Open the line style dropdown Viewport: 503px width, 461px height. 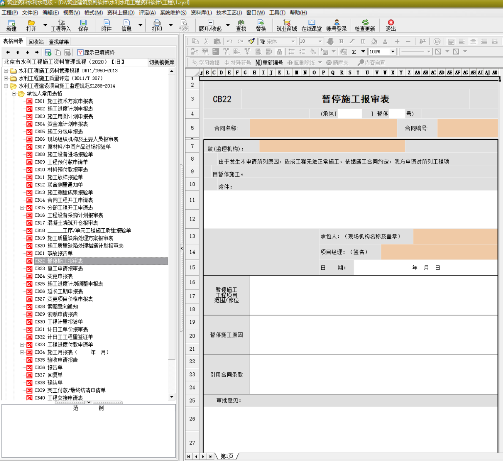click(x=429, y=52)
